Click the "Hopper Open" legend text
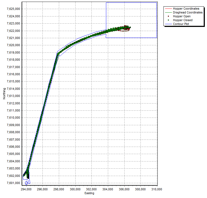The width and height of the screenshot is (207, 198). 182,16
